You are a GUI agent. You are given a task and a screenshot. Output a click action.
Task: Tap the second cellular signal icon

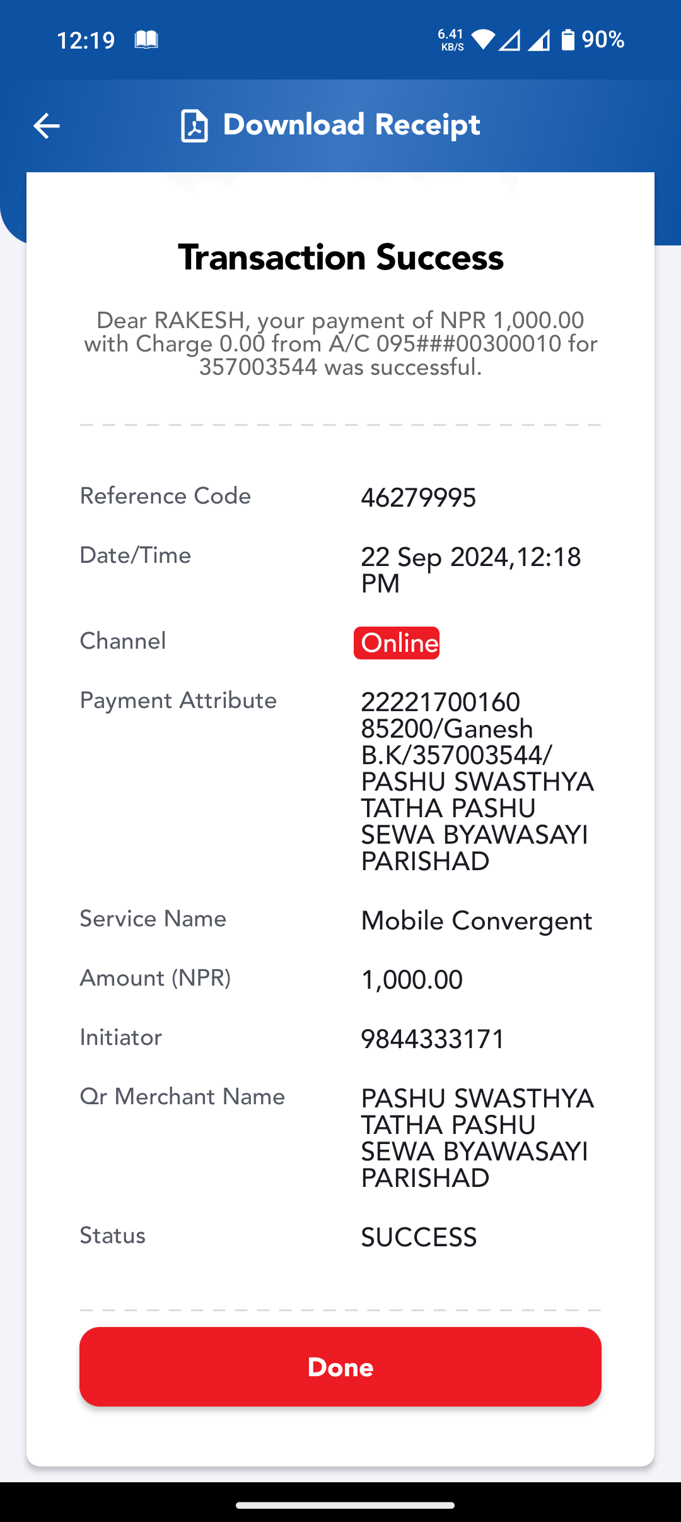(539, 40)
